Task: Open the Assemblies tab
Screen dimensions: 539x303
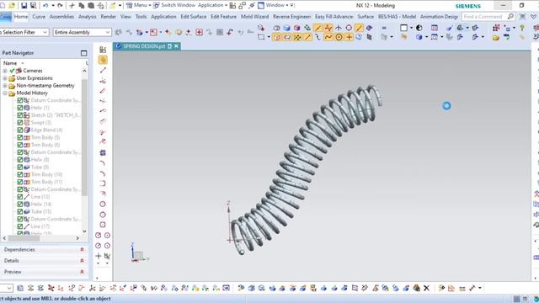Action: coord(61,17)
